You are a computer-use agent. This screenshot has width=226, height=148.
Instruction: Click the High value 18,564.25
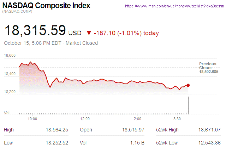click(x=57, y=130)
